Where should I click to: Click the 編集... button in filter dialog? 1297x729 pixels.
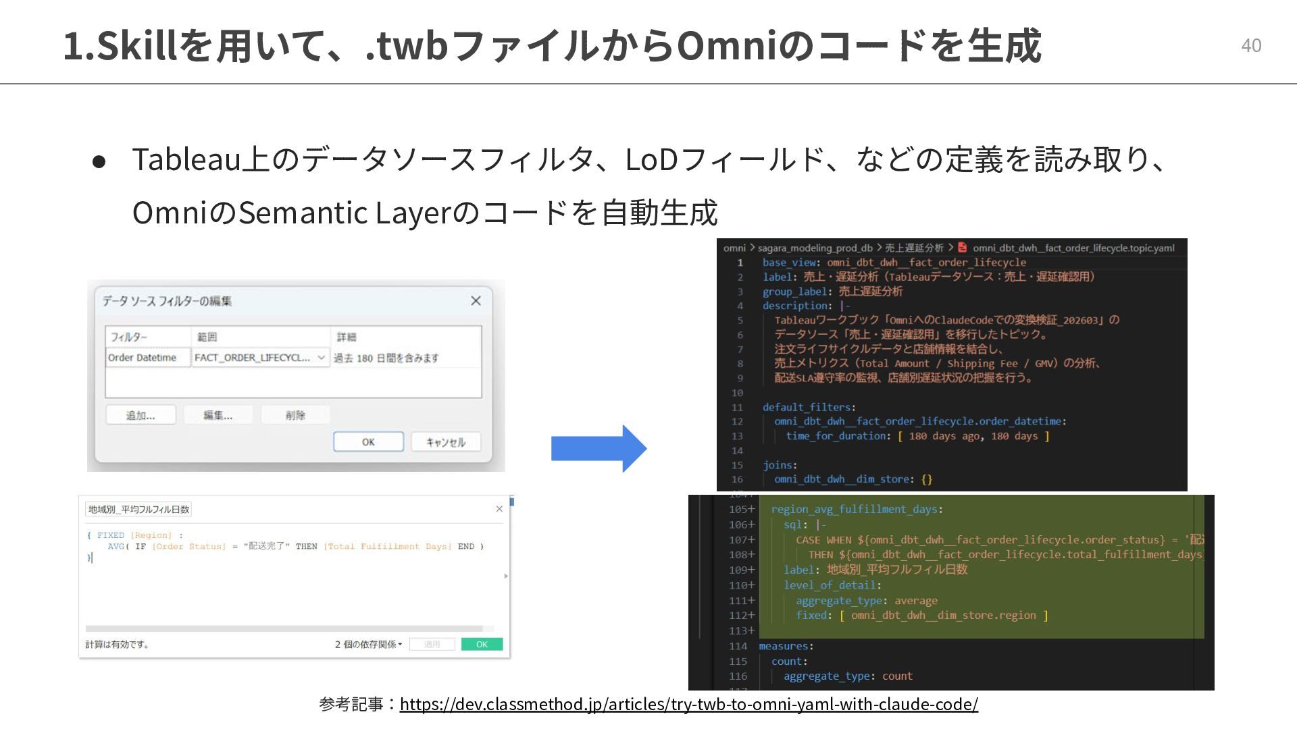(x=218, y=415)
